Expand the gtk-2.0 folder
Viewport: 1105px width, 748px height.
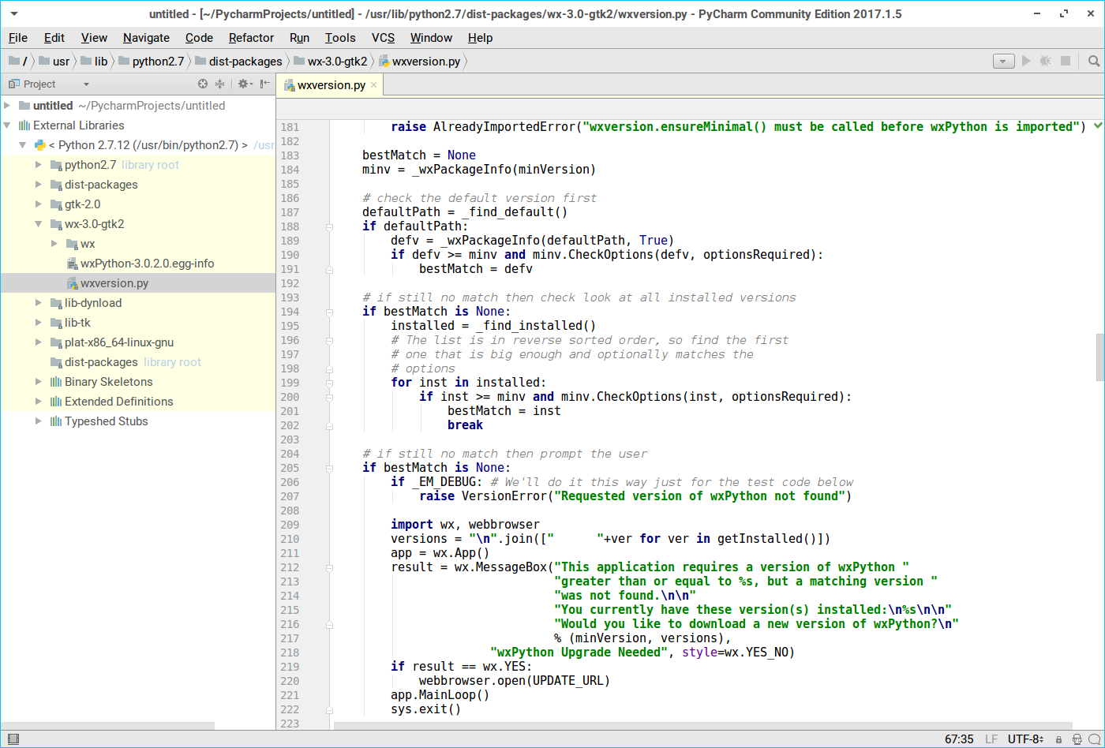click(39, 204)
